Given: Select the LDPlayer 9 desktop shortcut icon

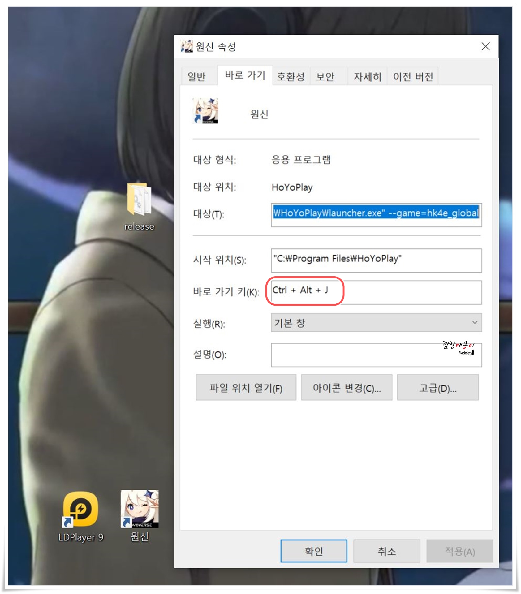Looking at the screenshot, I should click(80, 510).
